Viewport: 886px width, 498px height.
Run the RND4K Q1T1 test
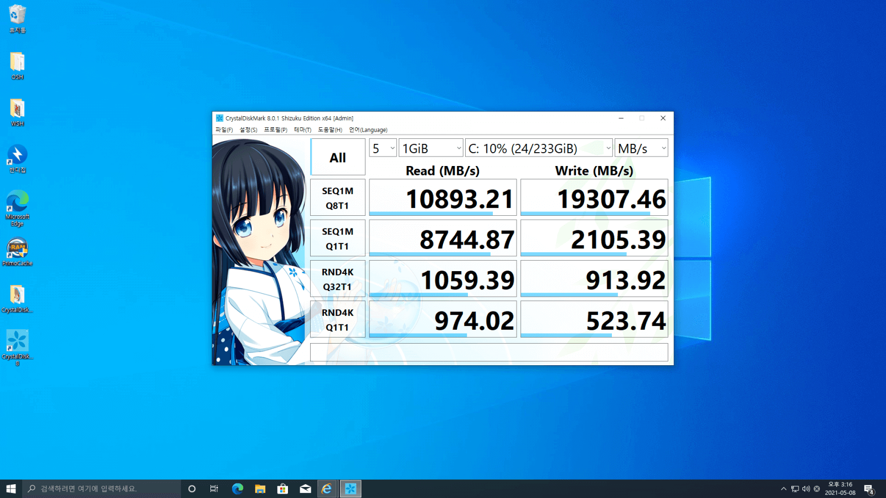click(x=338, y=319)
